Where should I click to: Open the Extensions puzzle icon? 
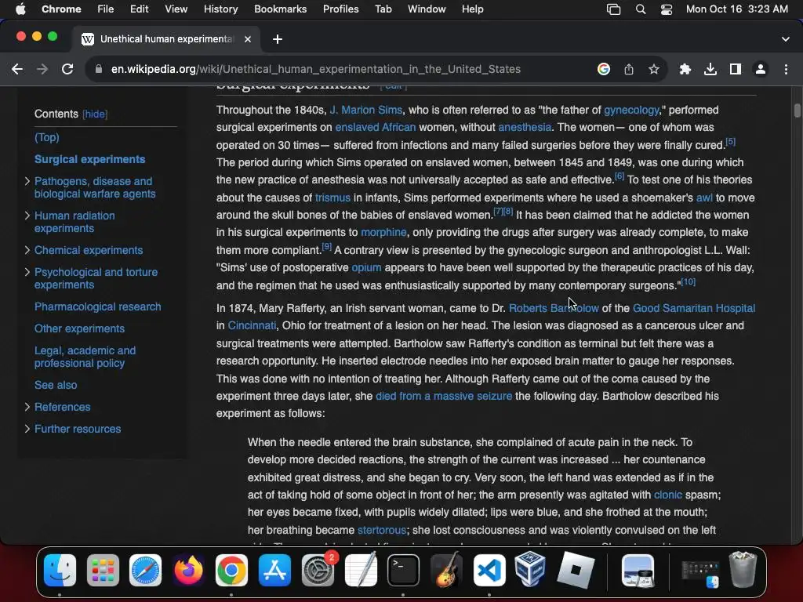click(x=685, y=69)
